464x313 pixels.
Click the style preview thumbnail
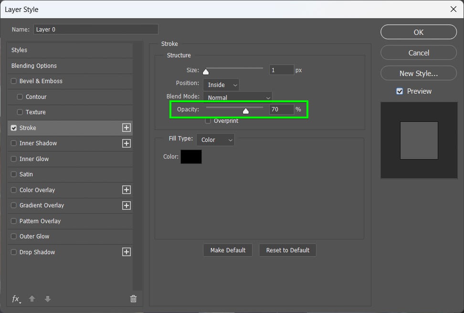pyautogui.click(x=419, y=140)
